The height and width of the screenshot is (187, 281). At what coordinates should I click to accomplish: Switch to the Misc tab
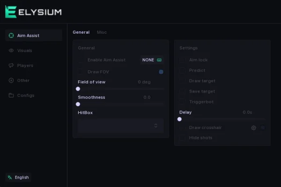(x=102, y=32)
